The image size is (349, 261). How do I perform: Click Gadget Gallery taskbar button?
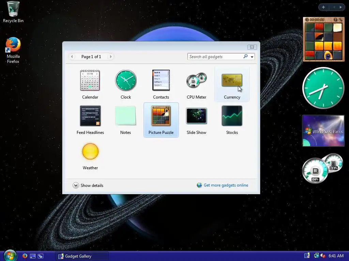(82, 256)
